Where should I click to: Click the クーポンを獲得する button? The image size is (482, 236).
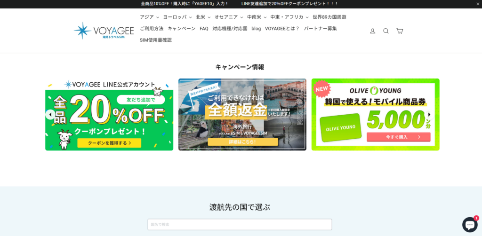point(109,142)
